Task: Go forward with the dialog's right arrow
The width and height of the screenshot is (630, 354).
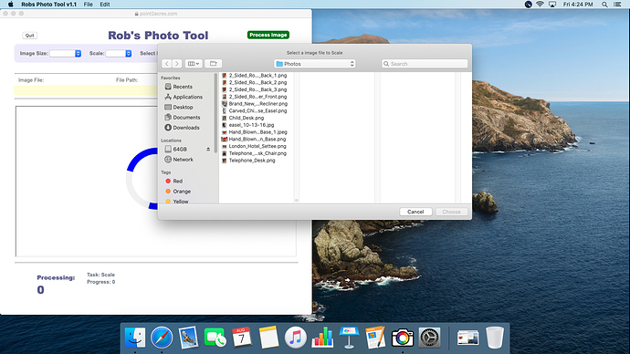Action: tap(177, 64)
